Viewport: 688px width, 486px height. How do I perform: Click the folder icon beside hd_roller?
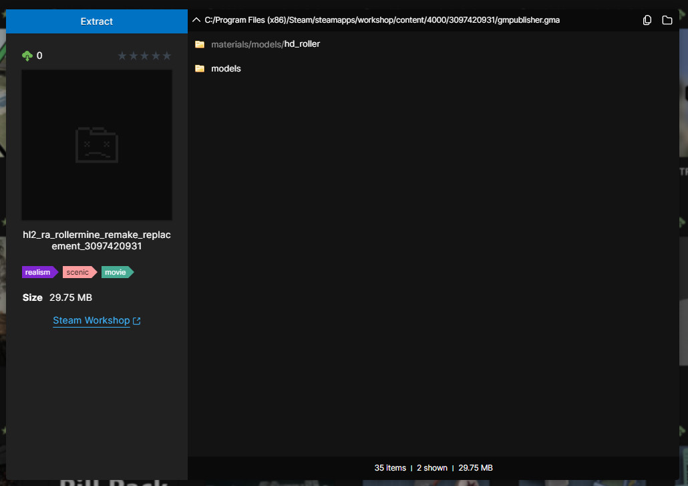point(199,44)
